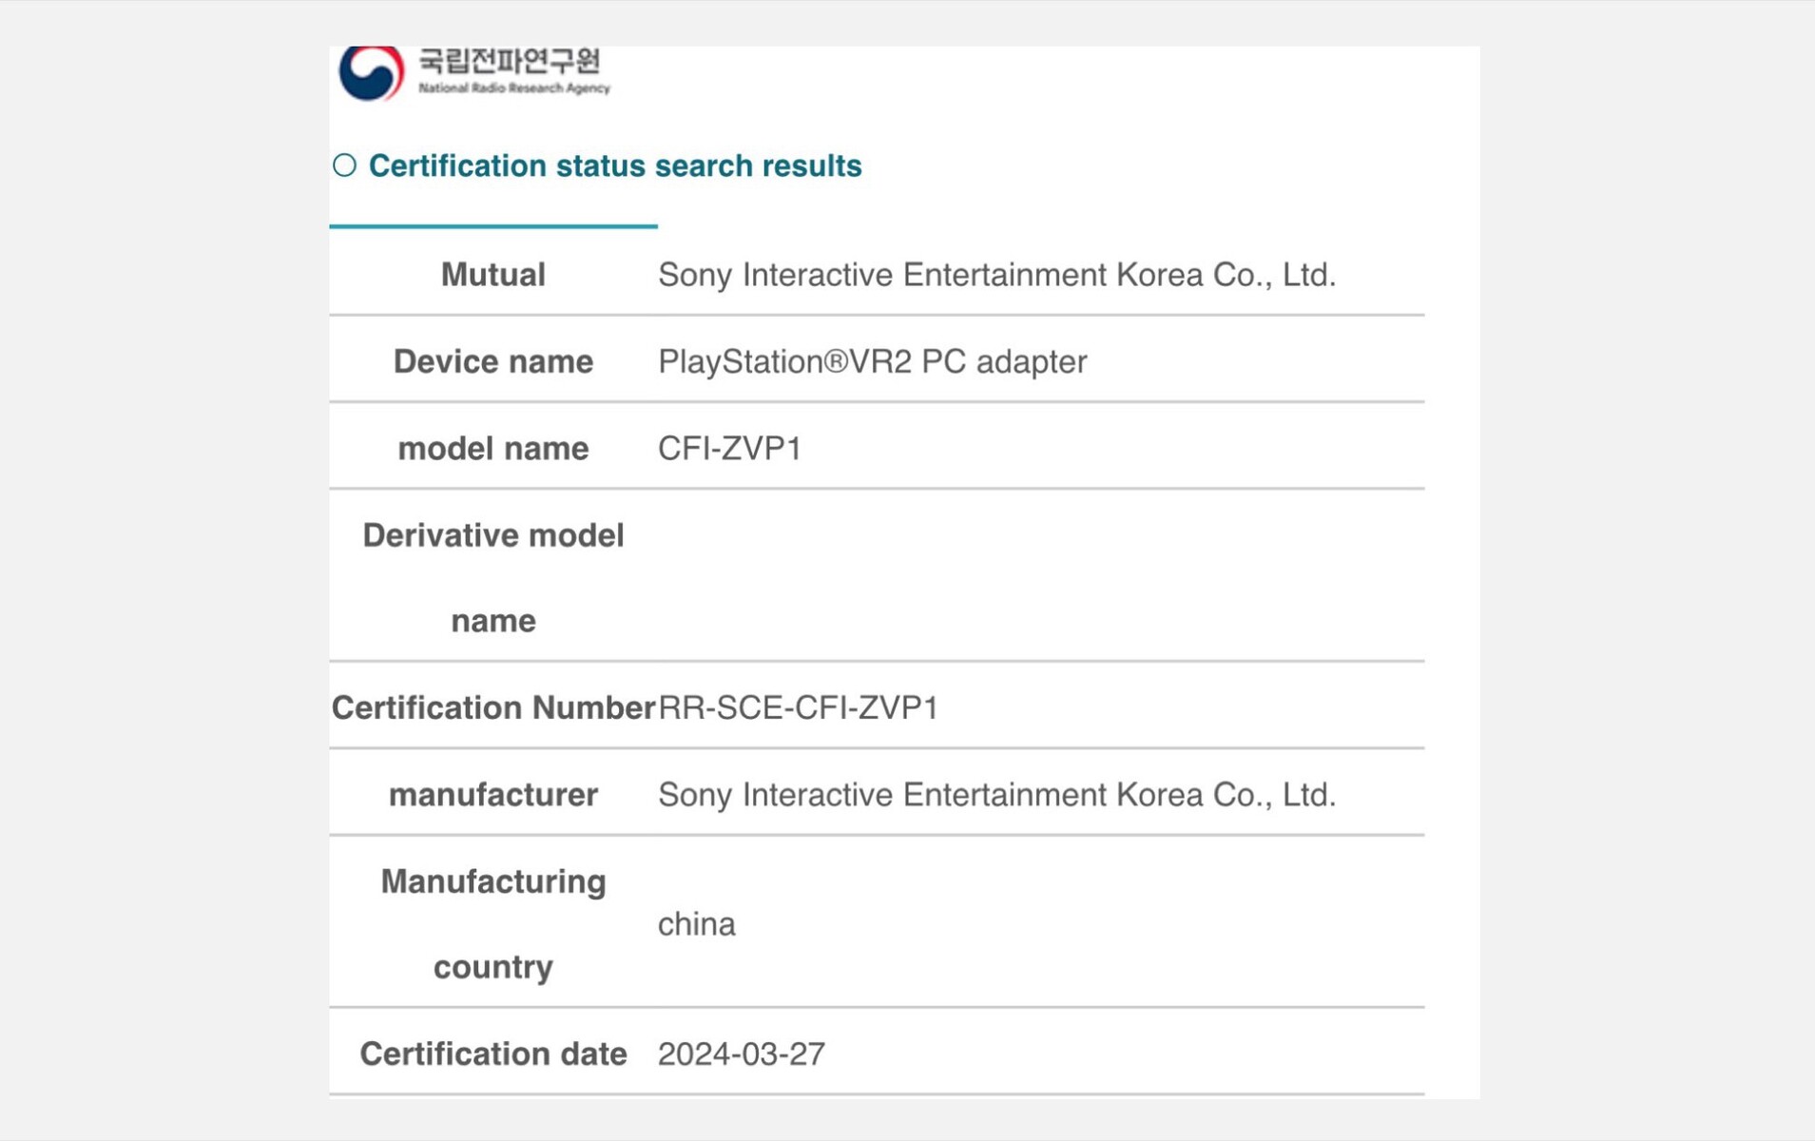Click the circle bullet before the results heading

point(344,165)
